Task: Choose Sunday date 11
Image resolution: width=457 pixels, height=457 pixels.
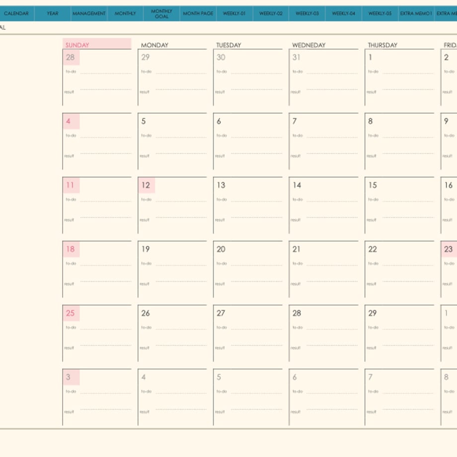Action: tap(71, 185)
